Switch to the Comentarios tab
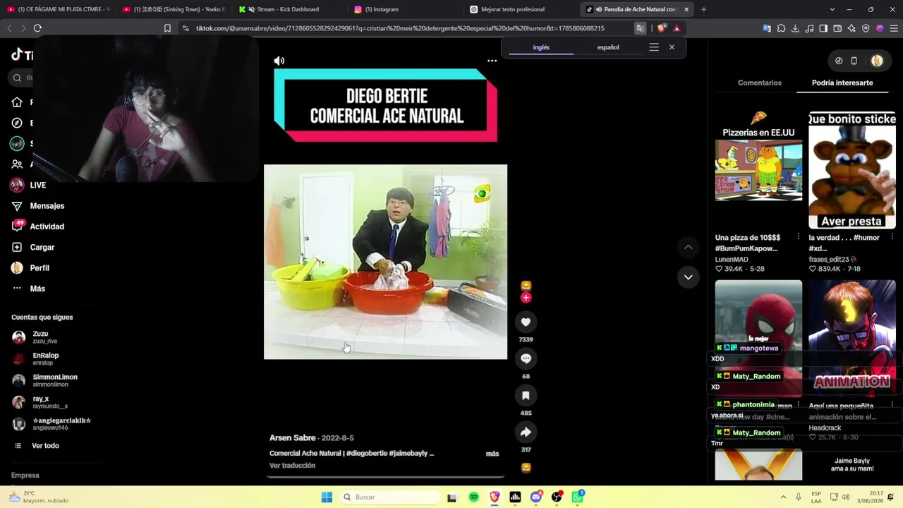The height and width of the screenshot is (508, 903). click(x=760, y=83)
